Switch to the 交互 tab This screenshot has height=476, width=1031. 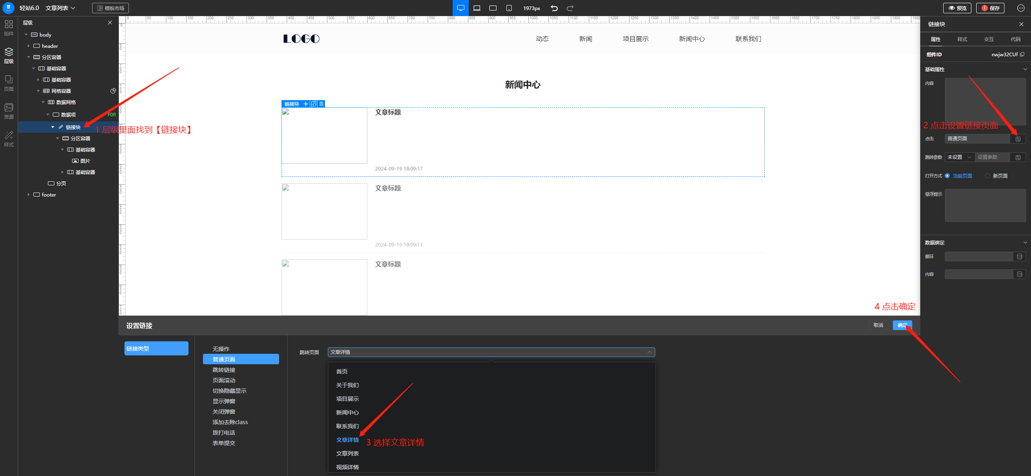point(989,39)
